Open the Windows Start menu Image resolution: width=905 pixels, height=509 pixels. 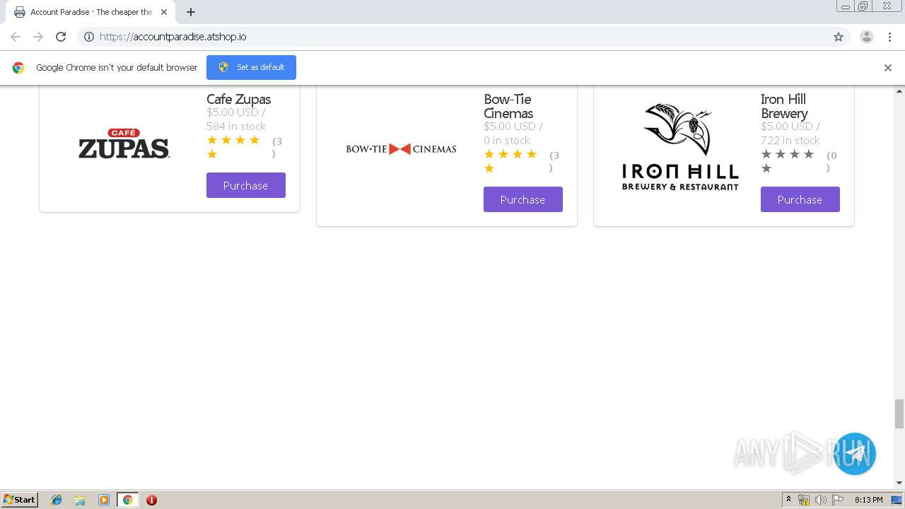(x=20, y=499)
